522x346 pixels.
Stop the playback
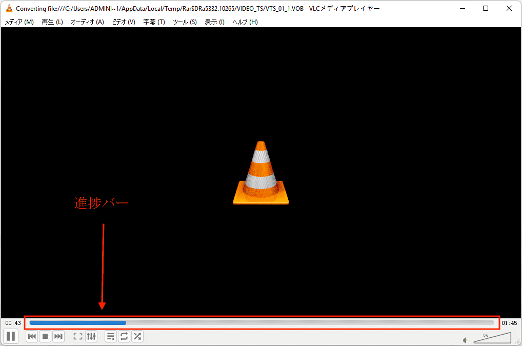(x=45, y=336)
